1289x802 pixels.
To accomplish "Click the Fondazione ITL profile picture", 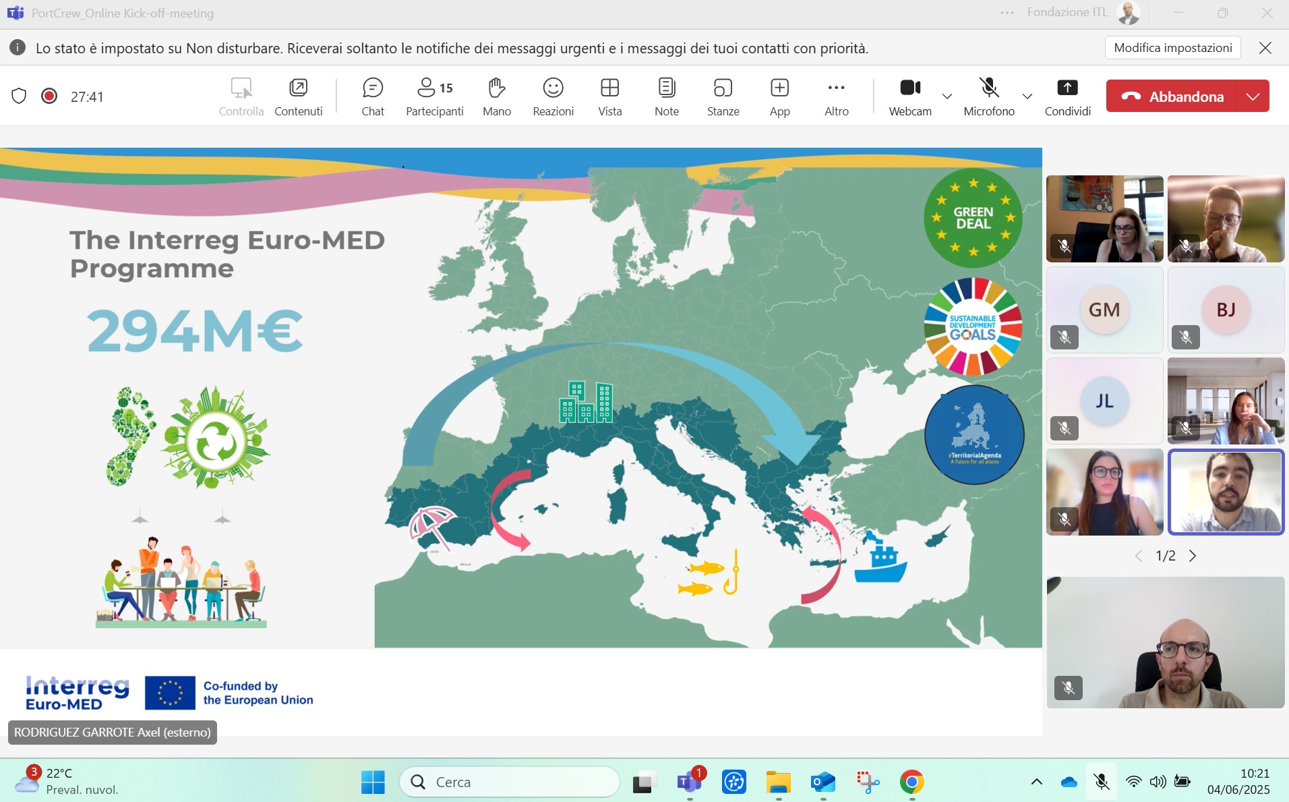I will (x=1129, y=13).
